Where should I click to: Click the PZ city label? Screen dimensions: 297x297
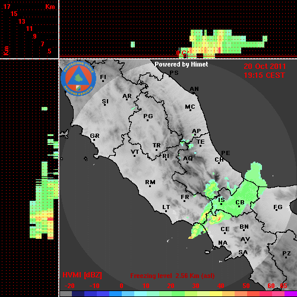286,254
